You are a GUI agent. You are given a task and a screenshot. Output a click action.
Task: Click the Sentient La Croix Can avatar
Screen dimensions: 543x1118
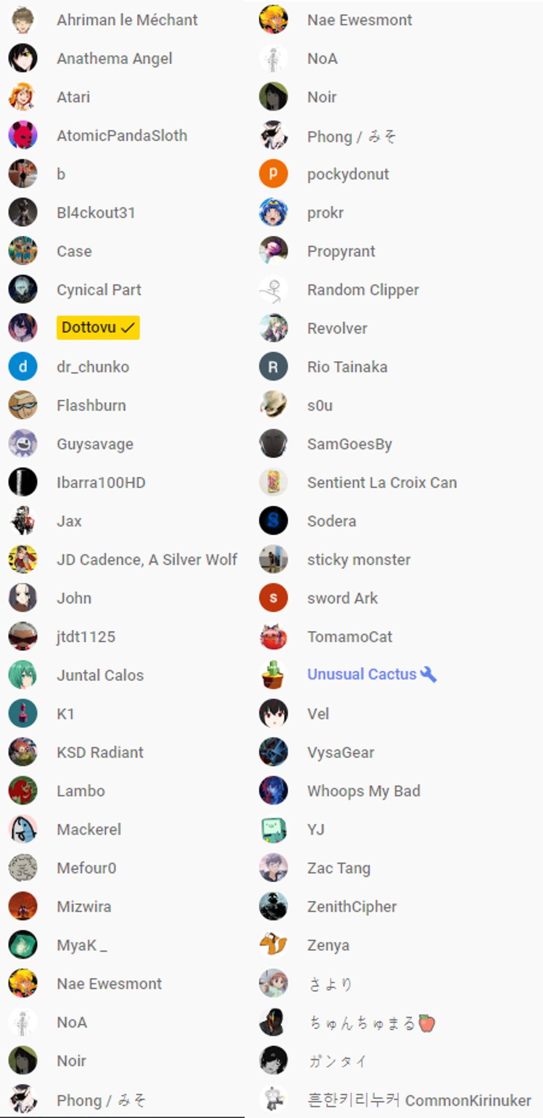pyautogui.click(x=273, y=482)
